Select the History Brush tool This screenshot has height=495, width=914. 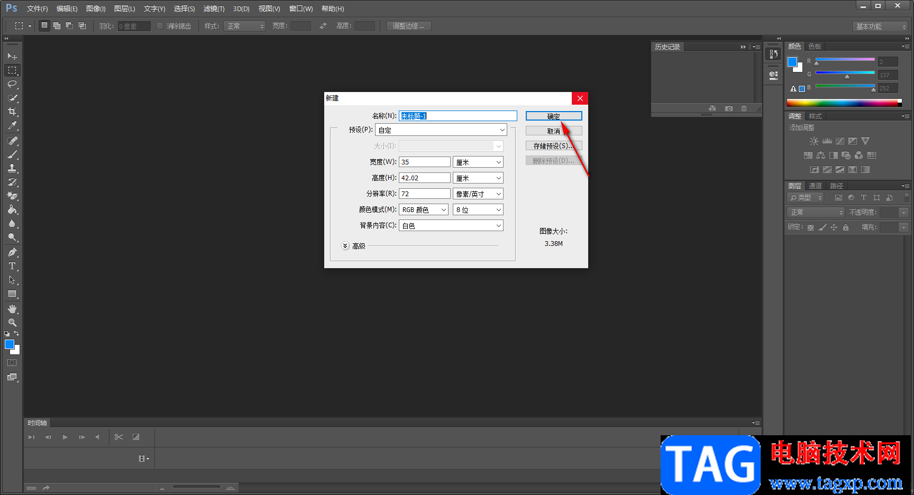point(12,182)
